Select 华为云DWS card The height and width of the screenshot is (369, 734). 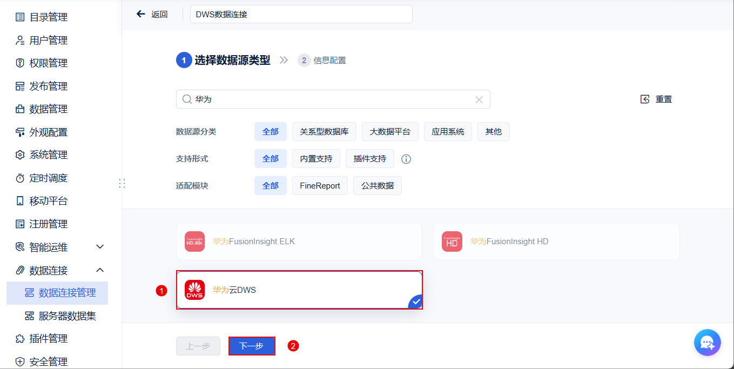[x=299, y=290]
